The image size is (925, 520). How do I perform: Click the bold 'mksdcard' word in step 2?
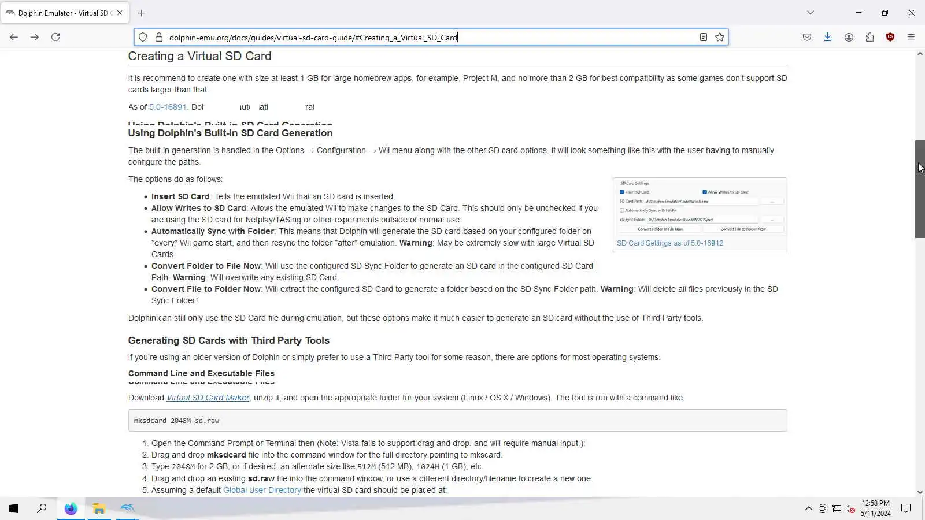pyautogui.click(x=227, y=455)
